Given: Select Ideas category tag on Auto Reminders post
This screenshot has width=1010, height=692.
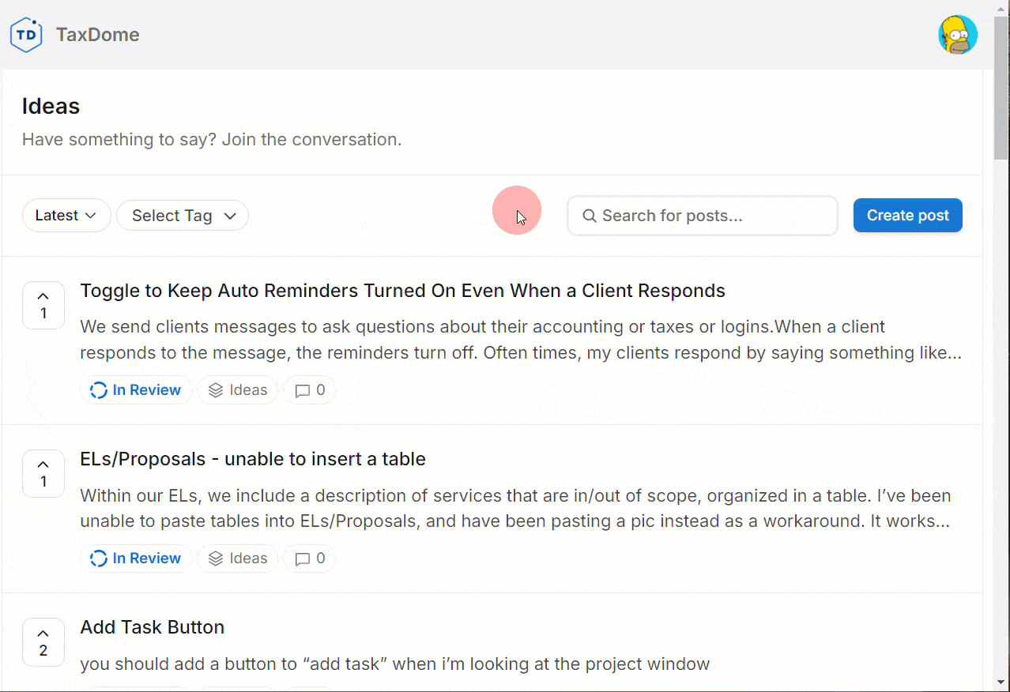Looking at the screenshot, I should [x=238, y=390].
